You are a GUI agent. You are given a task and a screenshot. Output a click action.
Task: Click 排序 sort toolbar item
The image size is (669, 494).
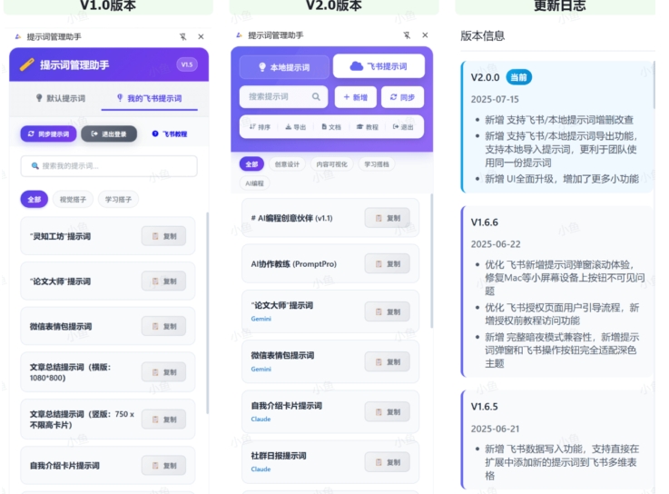tap(260, 127)
